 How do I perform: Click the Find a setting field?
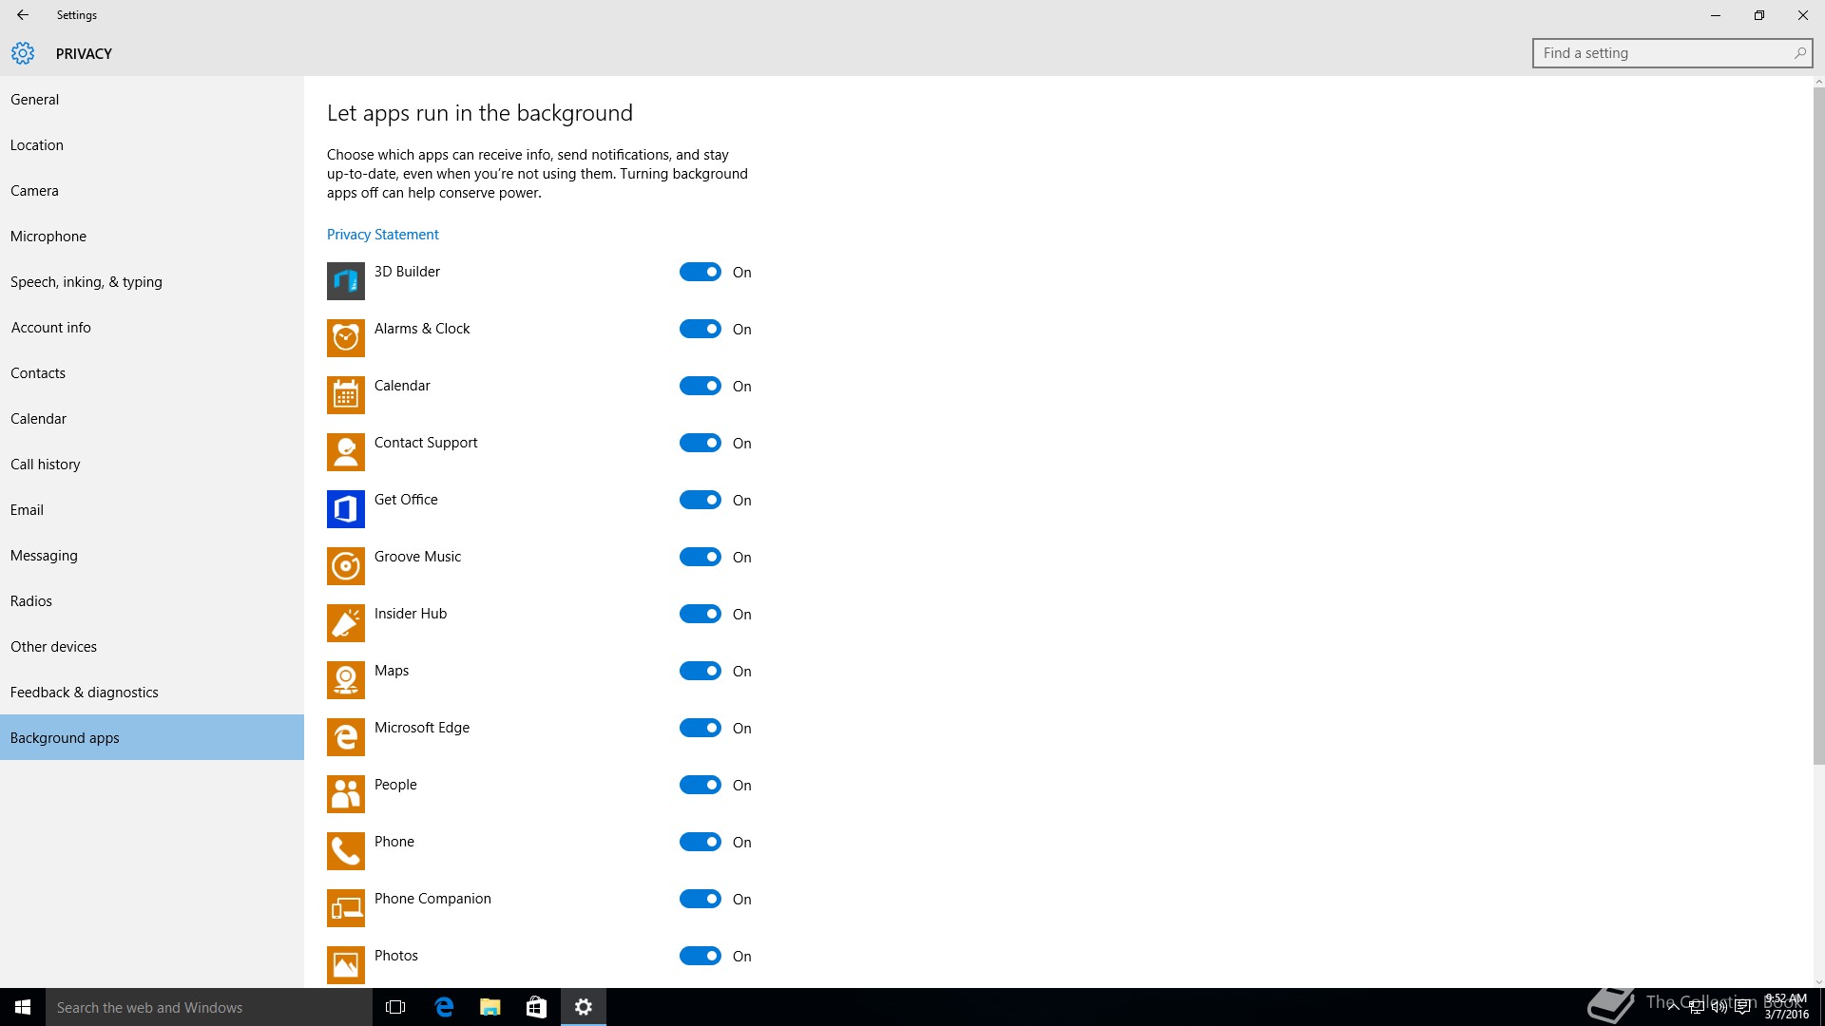tap(1672, 53)
